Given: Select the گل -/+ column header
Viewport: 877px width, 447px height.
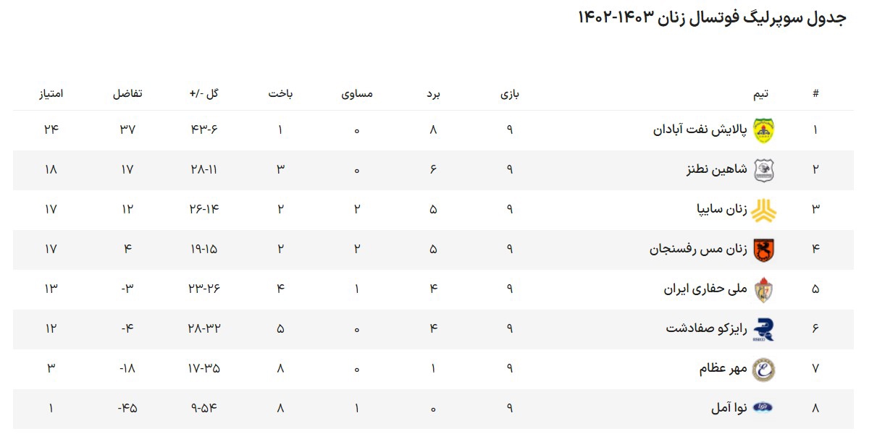Looking at the screenshot, I should click(x=204, y=94).
